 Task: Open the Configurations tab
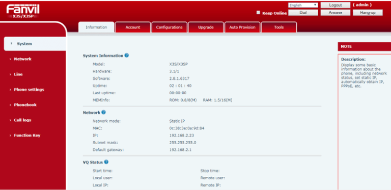point(170,28)
